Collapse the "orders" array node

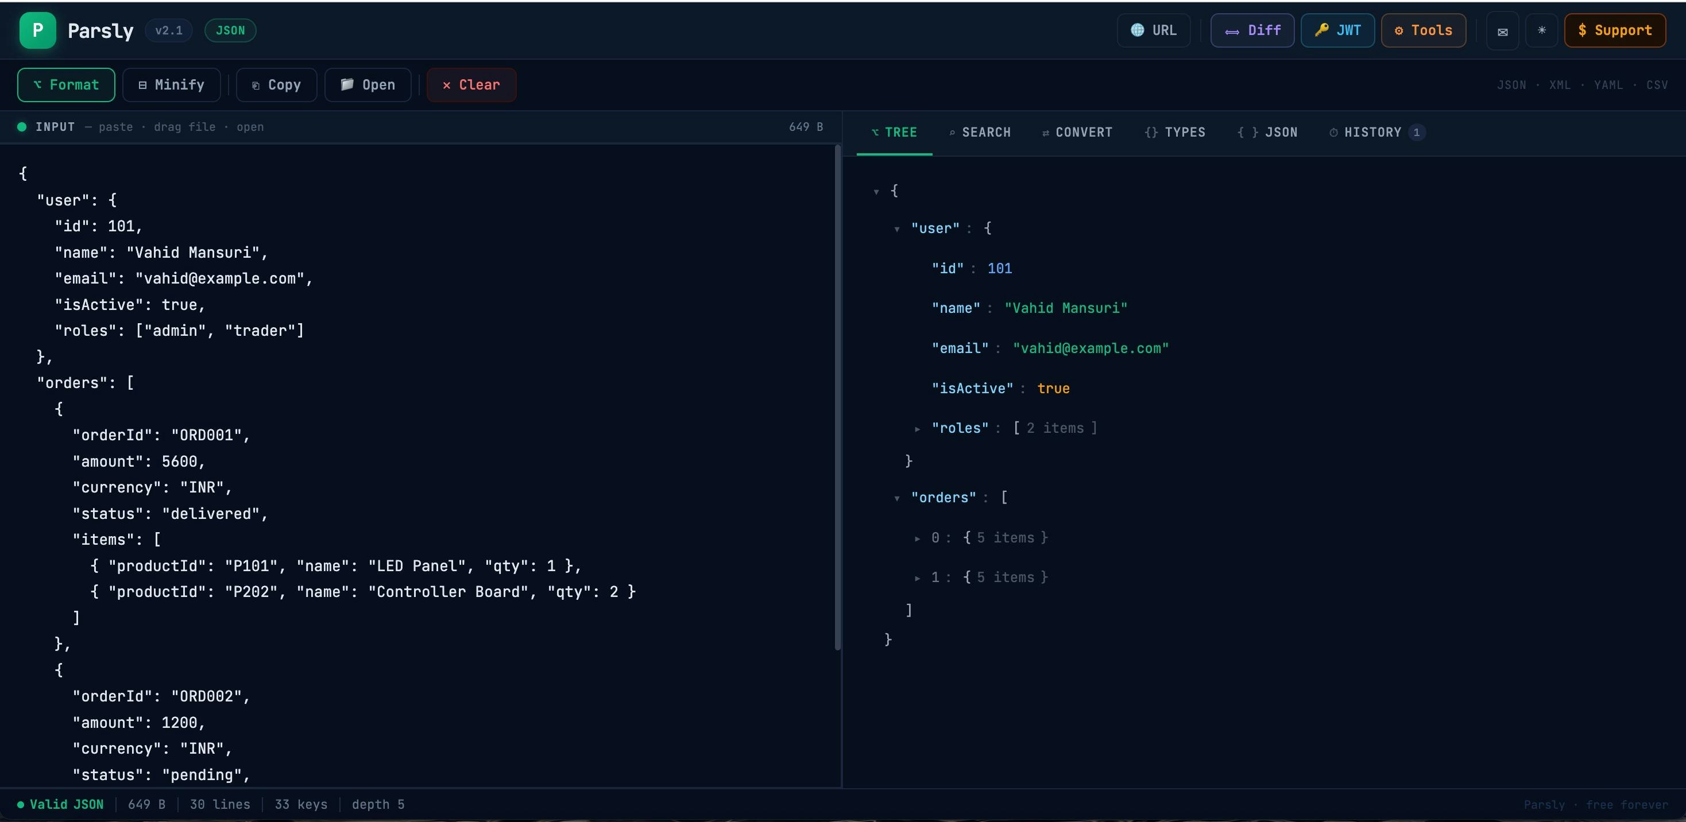[896, 498]
